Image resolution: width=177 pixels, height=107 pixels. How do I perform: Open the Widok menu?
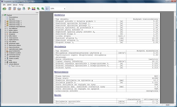coord(9,5)
